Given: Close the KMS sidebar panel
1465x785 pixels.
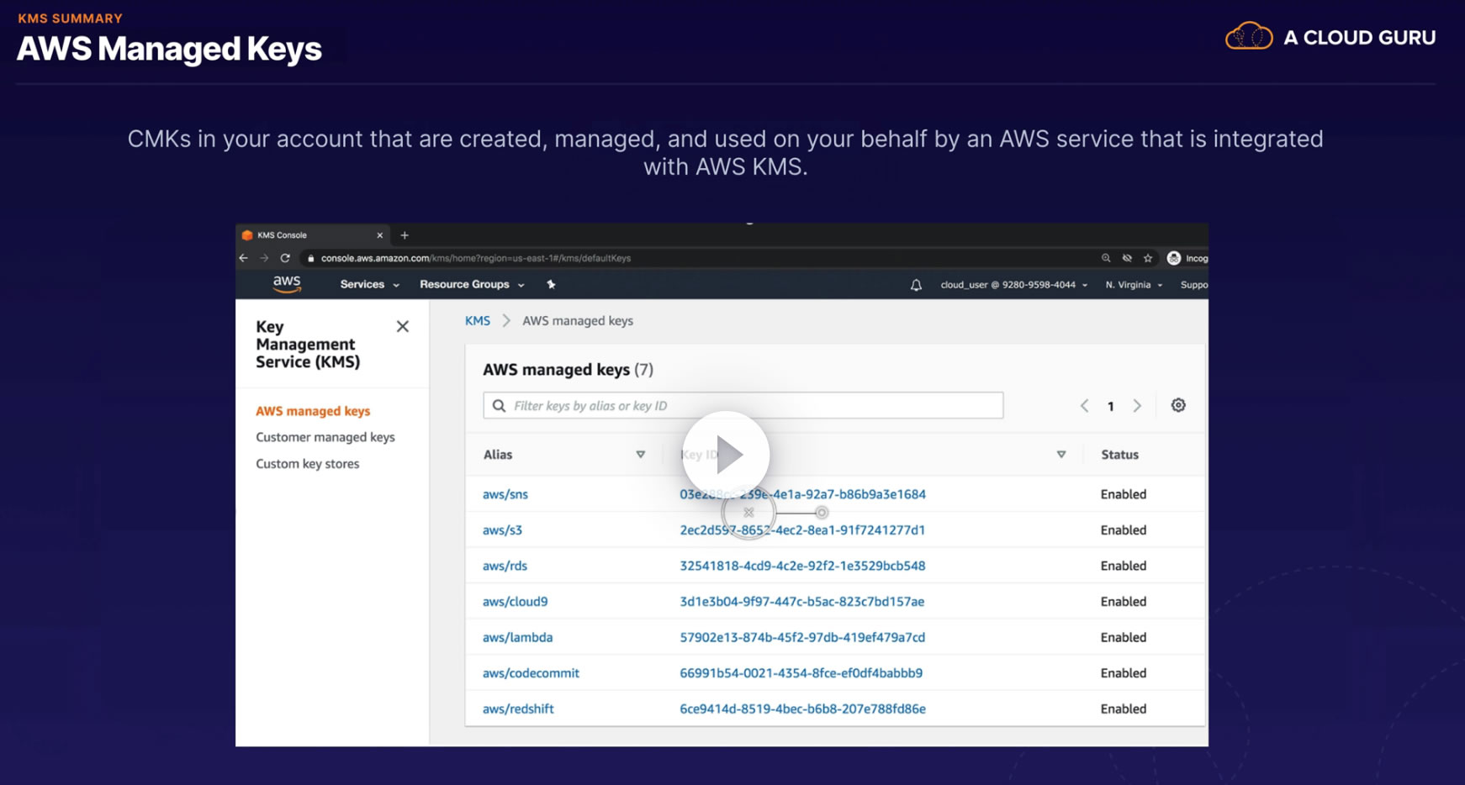Looking at the screenshot, I should click(x=403, y=327).
